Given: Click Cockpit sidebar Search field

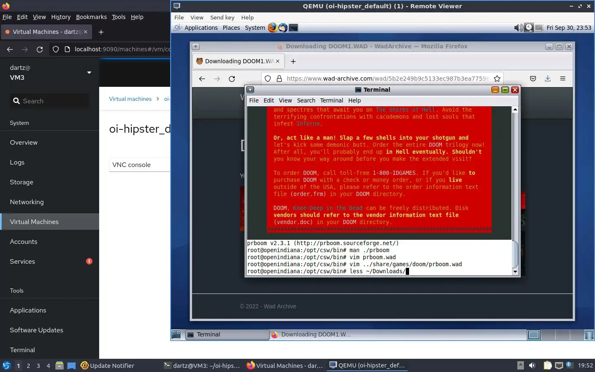Looking at the screenshot, I should point(50,101).
